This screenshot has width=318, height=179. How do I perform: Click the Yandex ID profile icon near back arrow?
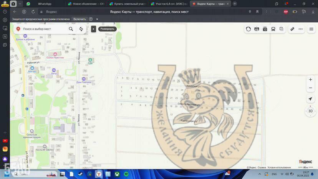click(24, 12)
